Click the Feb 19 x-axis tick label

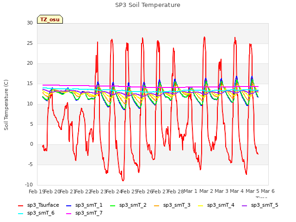coord(37,191)
